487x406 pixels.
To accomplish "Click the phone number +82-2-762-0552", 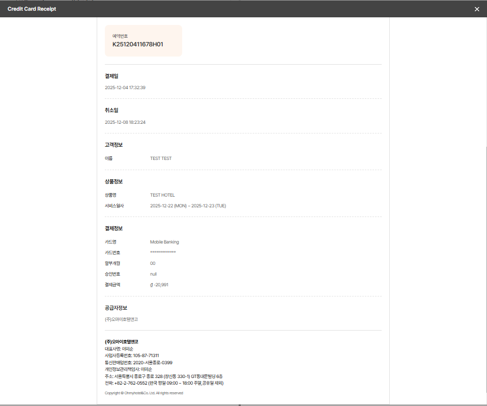I will (131, 383).
